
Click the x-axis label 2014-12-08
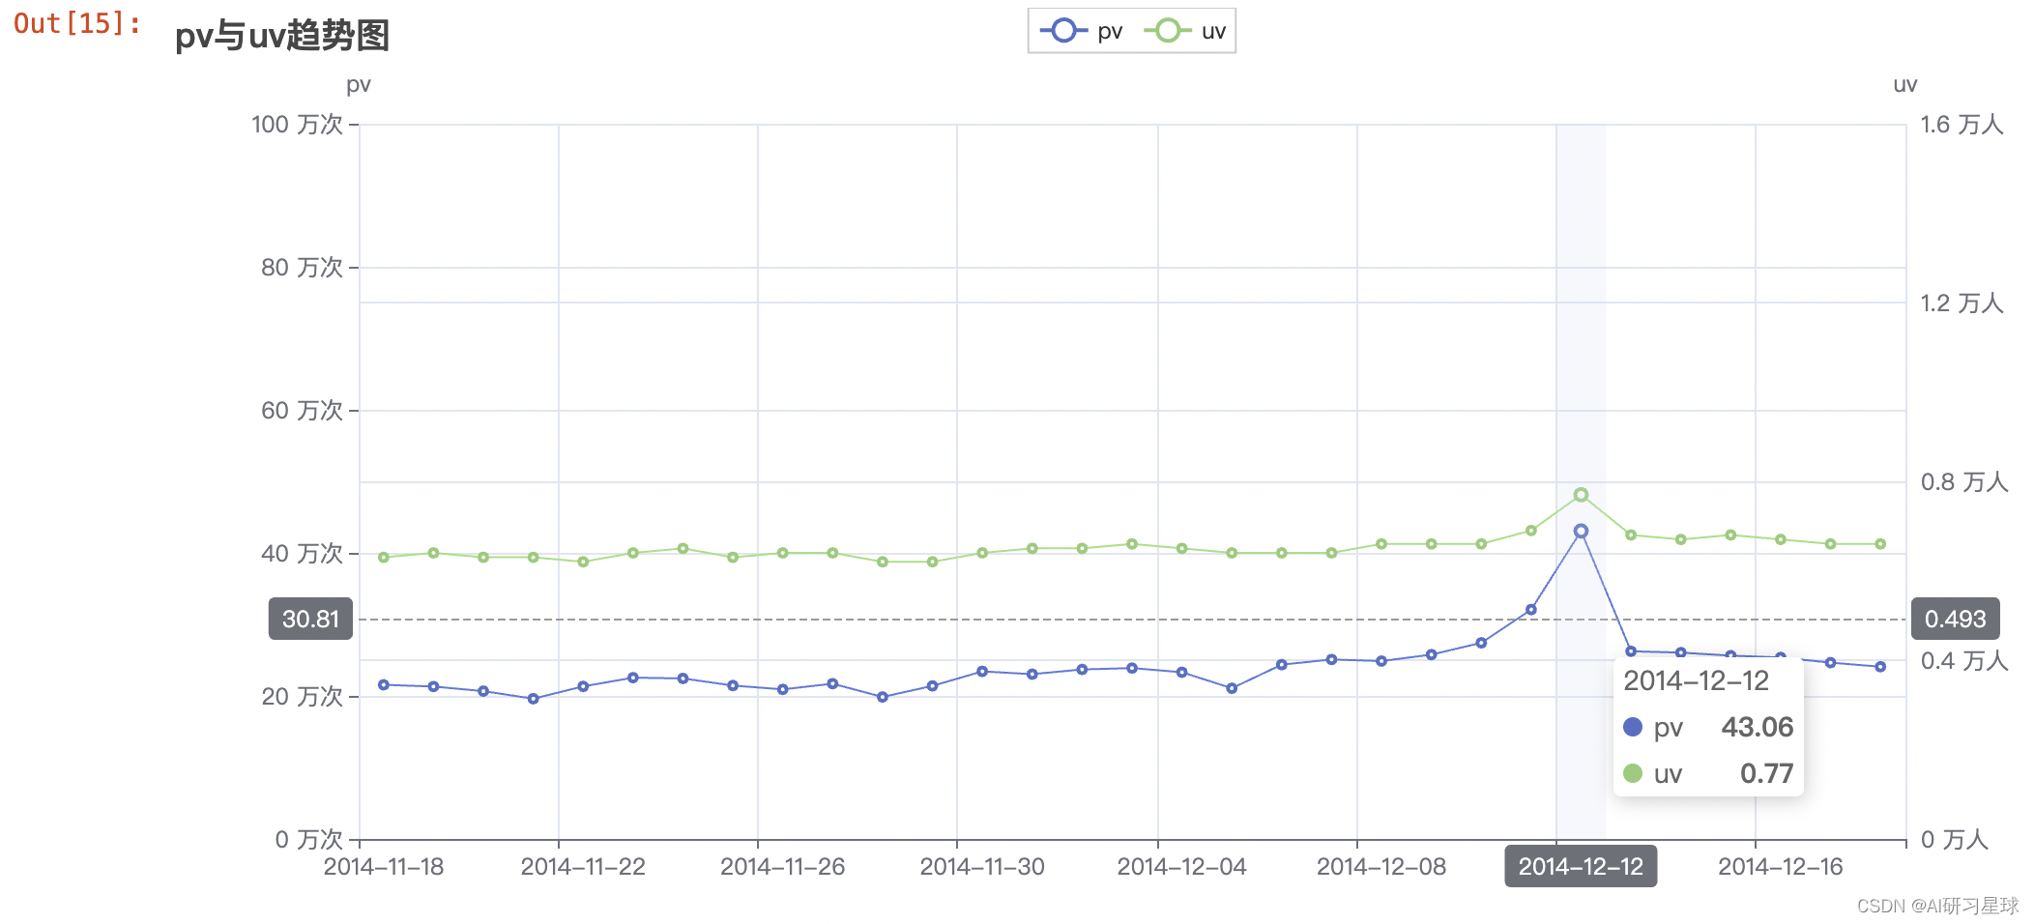click(x=1380, y=867)
